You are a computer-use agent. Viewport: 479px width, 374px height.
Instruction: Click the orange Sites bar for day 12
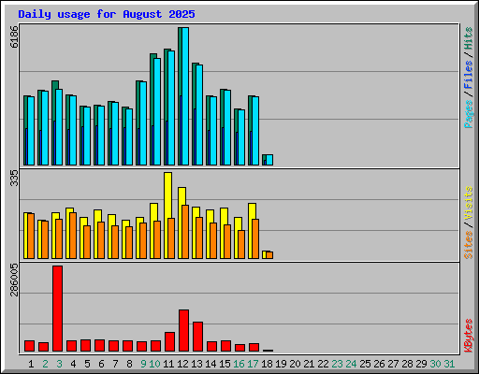[x=185, y=232]
